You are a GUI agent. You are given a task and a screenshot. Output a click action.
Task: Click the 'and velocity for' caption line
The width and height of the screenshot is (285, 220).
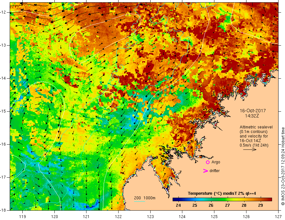[x=254, y=136]
